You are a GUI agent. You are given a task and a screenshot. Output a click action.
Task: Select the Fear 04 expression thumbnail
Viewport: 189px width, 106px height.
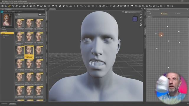(x=29, y=52)
